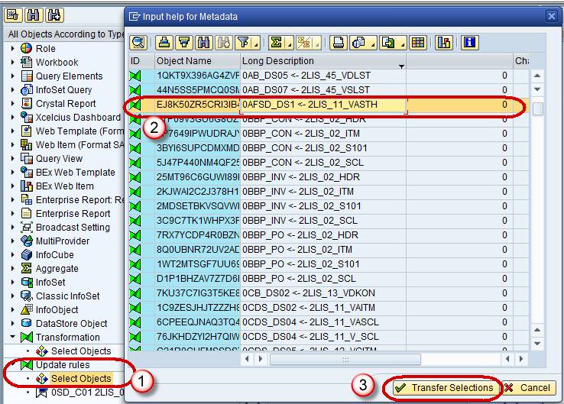The image size is (564, 404).
Task: Click the Set Filter funnel icon
Action: point(241,42)
